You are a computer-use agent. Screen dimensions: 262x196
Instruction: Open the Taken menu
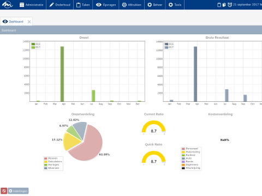pos(83,5)
